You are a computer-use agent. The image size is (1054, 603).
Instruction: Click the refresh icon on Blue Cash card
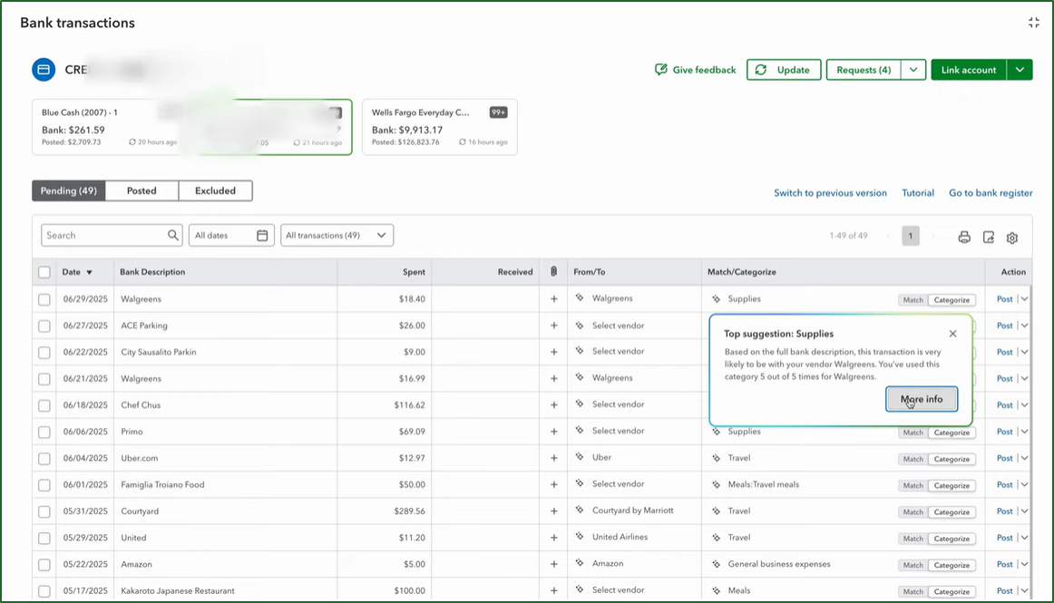click(132, 141)
